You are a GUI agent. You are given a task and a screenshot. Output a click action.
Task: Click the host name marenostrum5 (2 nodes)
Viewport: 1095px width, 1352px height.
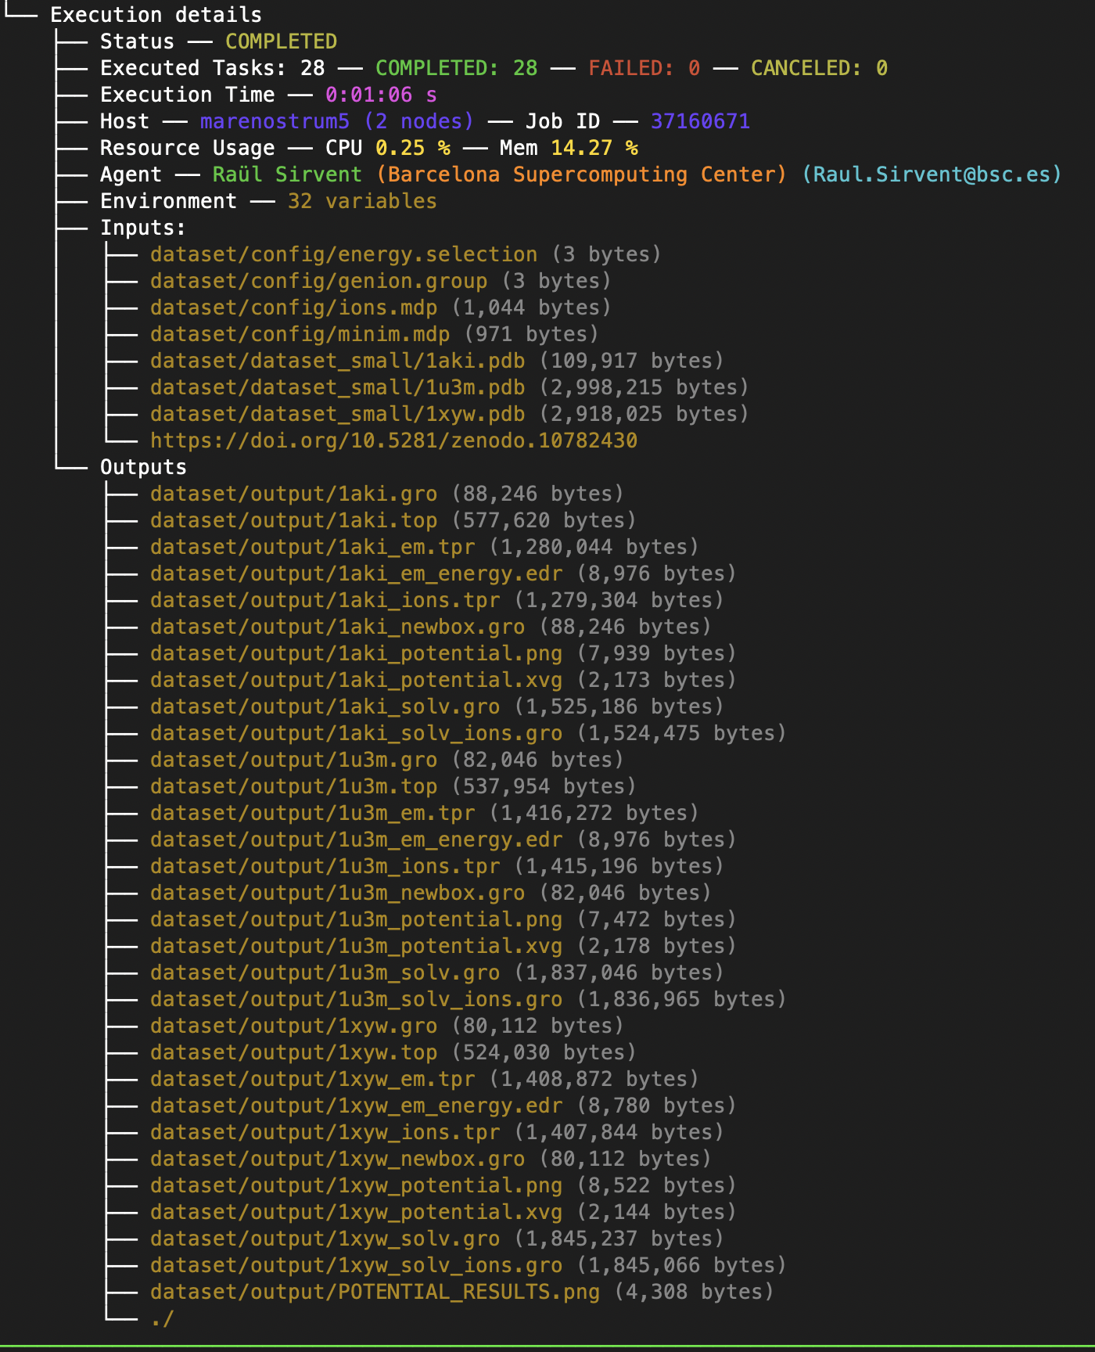coord(337,121)
